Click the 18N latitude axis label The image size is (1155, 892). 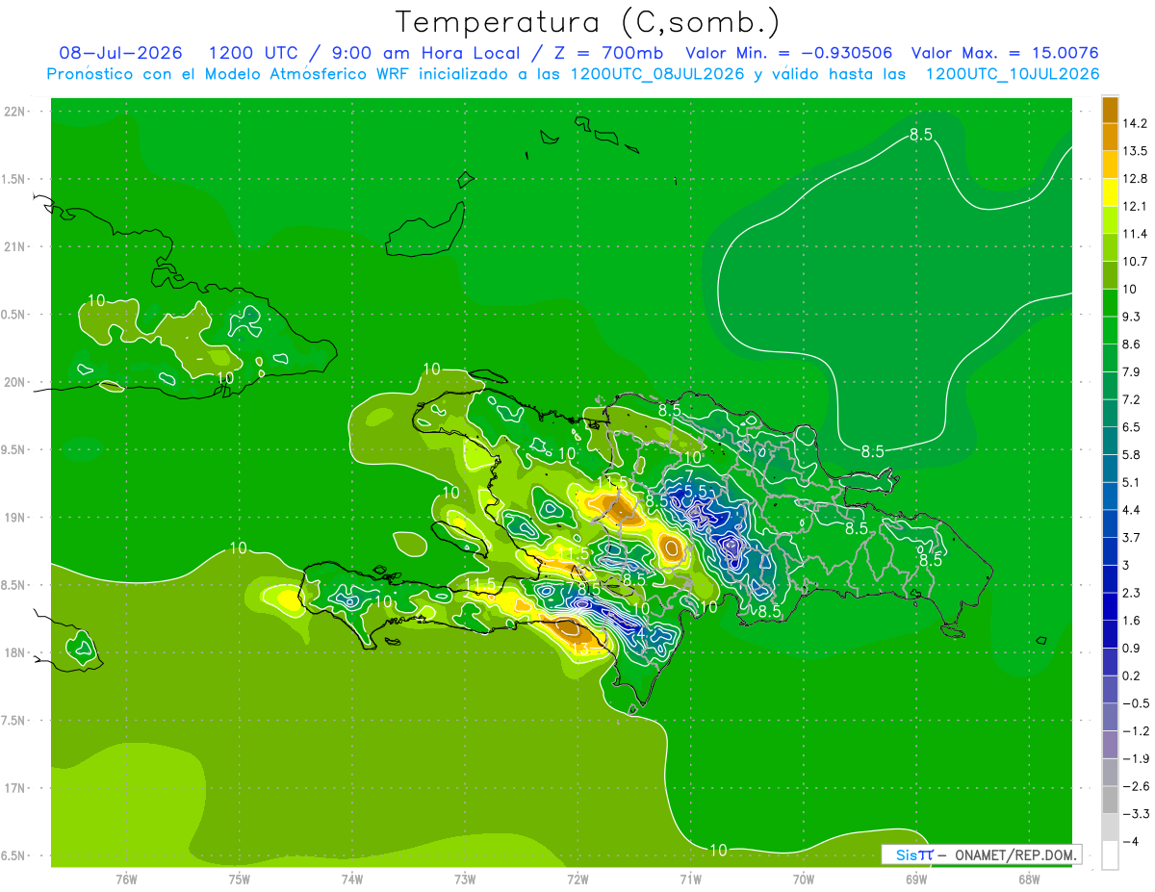[x=15, y=652]
